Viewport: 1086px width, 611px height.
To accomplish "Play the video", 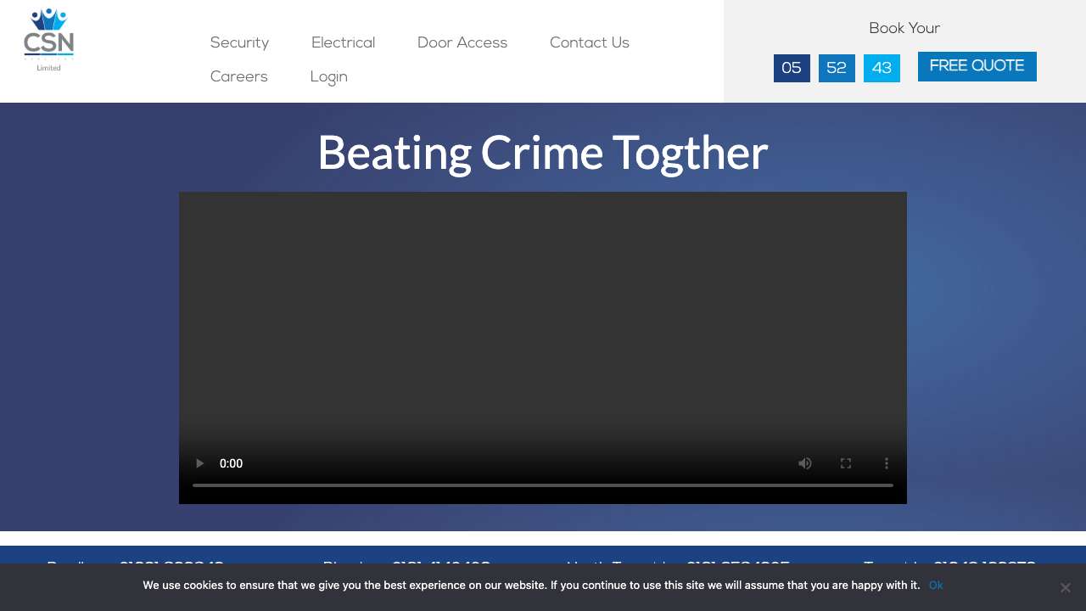I will [x=200, y=463].
